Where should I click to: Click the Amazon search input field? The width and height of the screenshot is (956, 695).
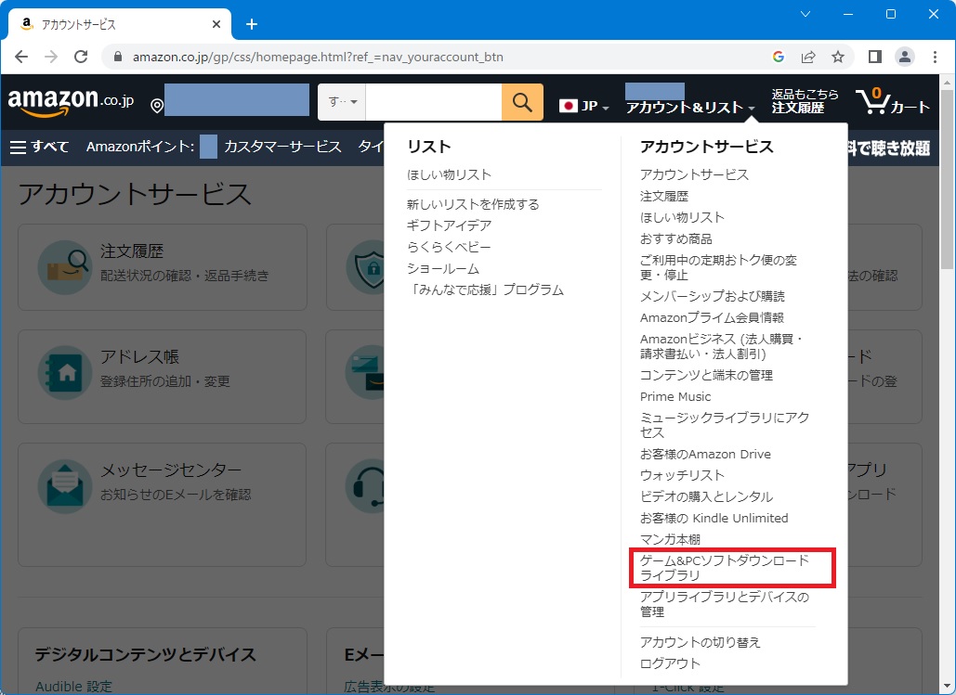[434, 102]
